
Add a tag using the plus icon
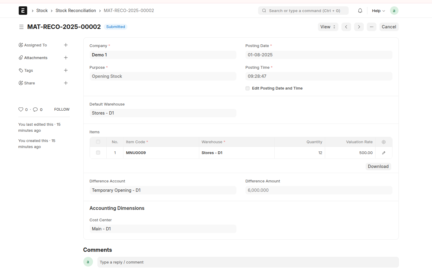pyautogui.click(x=66, y=70)
